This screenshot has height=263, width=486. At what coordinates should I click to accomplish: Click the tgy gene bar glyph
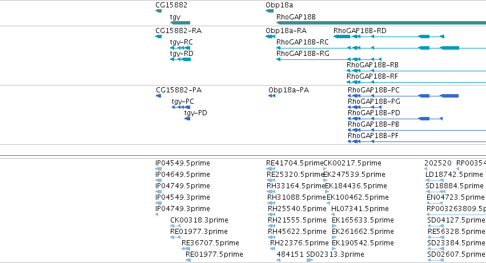[180, 23]
